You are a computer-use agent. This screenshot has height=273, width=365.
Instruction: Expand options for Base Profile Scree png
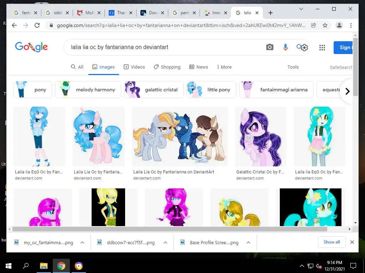248,242
